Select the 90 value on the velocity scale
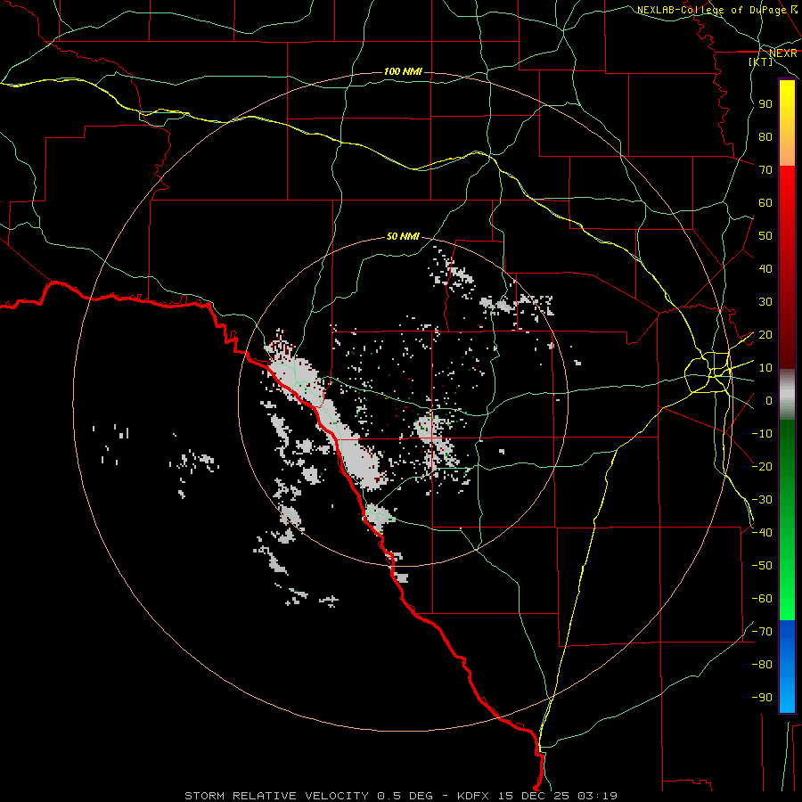This screenshot has height=802, width=802. pos(765,104)
